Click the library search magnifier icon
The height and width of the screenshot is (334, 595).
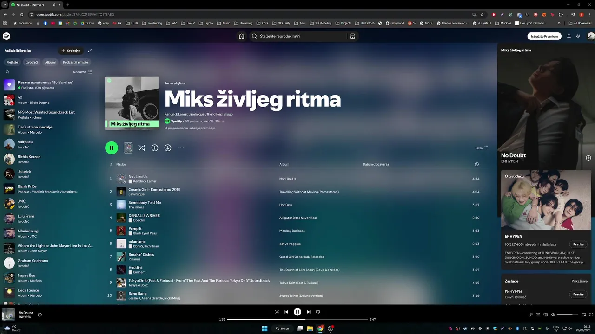[x=7, y=72]
